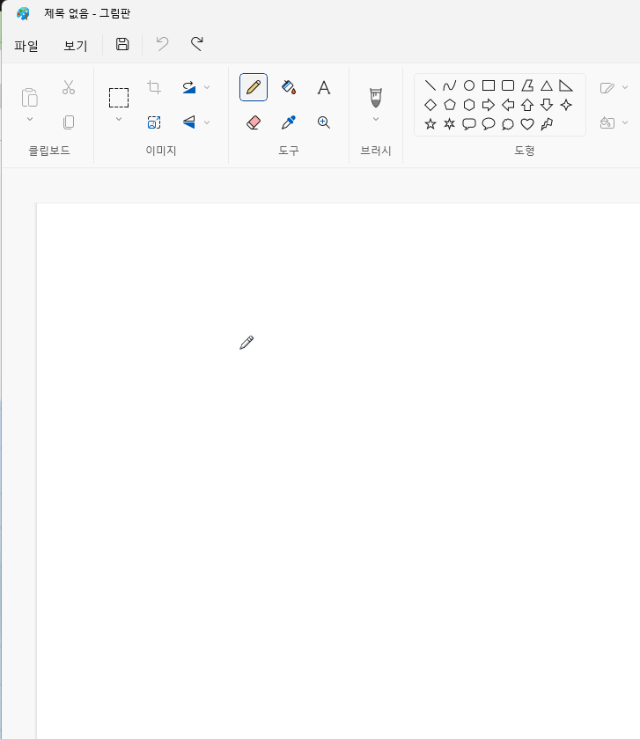Expand the brush types chevron

(376, 119)
